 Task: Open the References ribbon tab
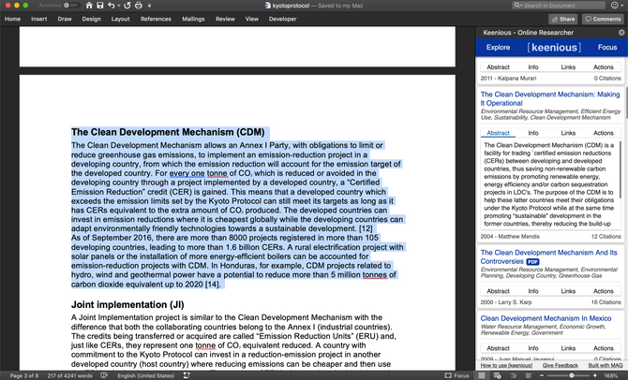pyautogui.click(x=156, y=19)
